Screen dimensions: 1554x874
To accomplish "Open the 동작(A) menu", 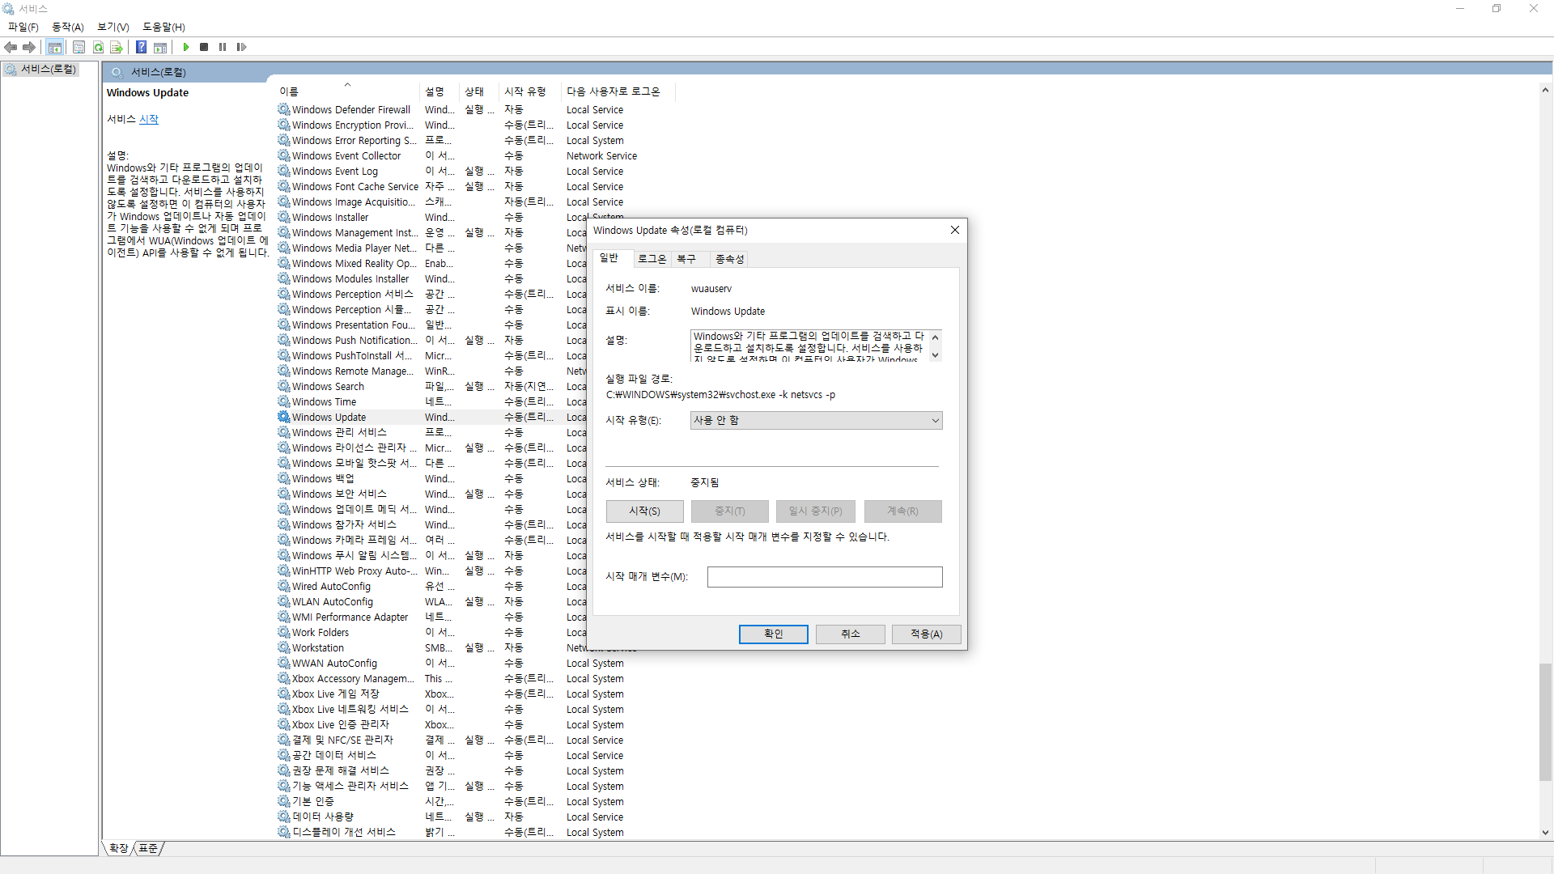I will tap(68, 27).
